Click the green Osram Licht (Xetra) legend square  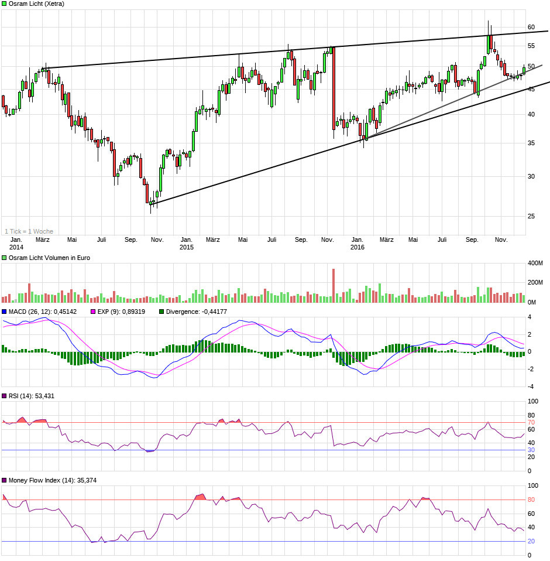coord(4,4)
